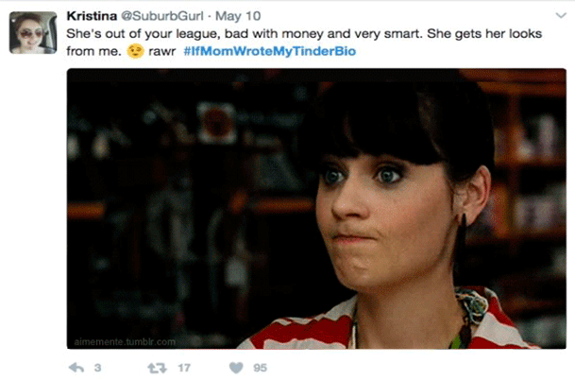Play the attached GIF of the wide-eyed woman

click(316, 209)
